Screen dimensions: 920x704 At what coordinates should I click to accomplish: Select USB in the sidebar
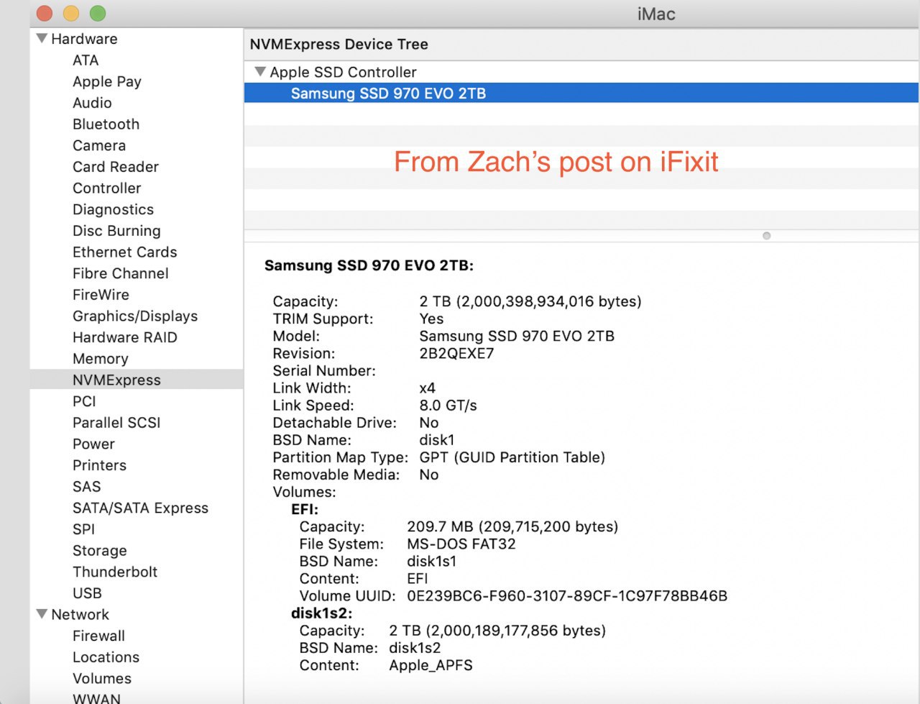[87, 593]
